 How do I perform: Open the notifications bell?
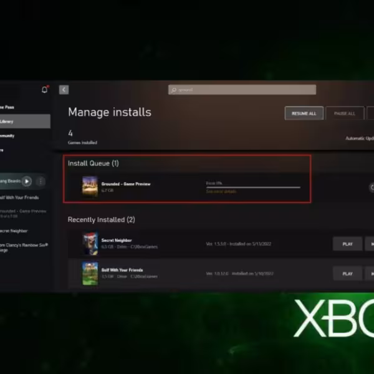(x=45, y=90)
